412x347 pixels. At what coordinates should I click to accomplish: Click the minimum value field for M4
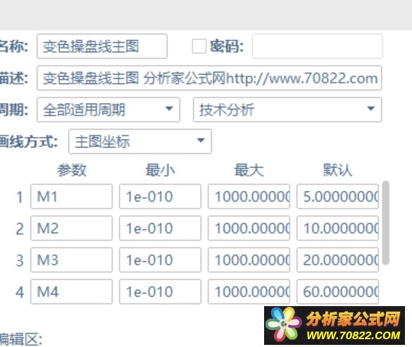(160, 292)
